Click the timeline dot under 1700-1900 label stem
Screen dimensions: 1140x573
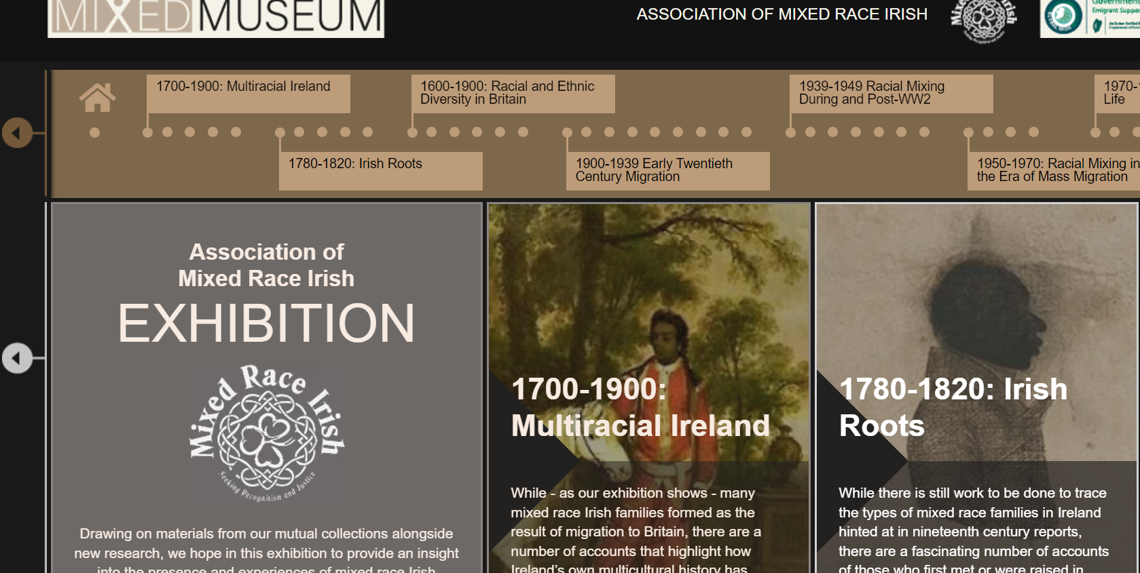pos(147,132)
